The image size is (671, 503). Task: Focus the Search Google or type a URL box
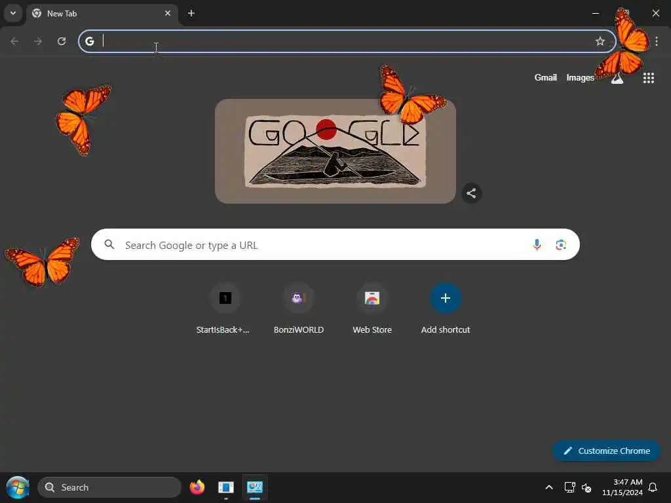coord(335,244)
